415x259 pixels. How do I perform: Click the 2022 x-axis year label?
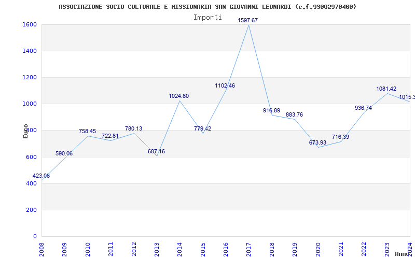point(364,249)
